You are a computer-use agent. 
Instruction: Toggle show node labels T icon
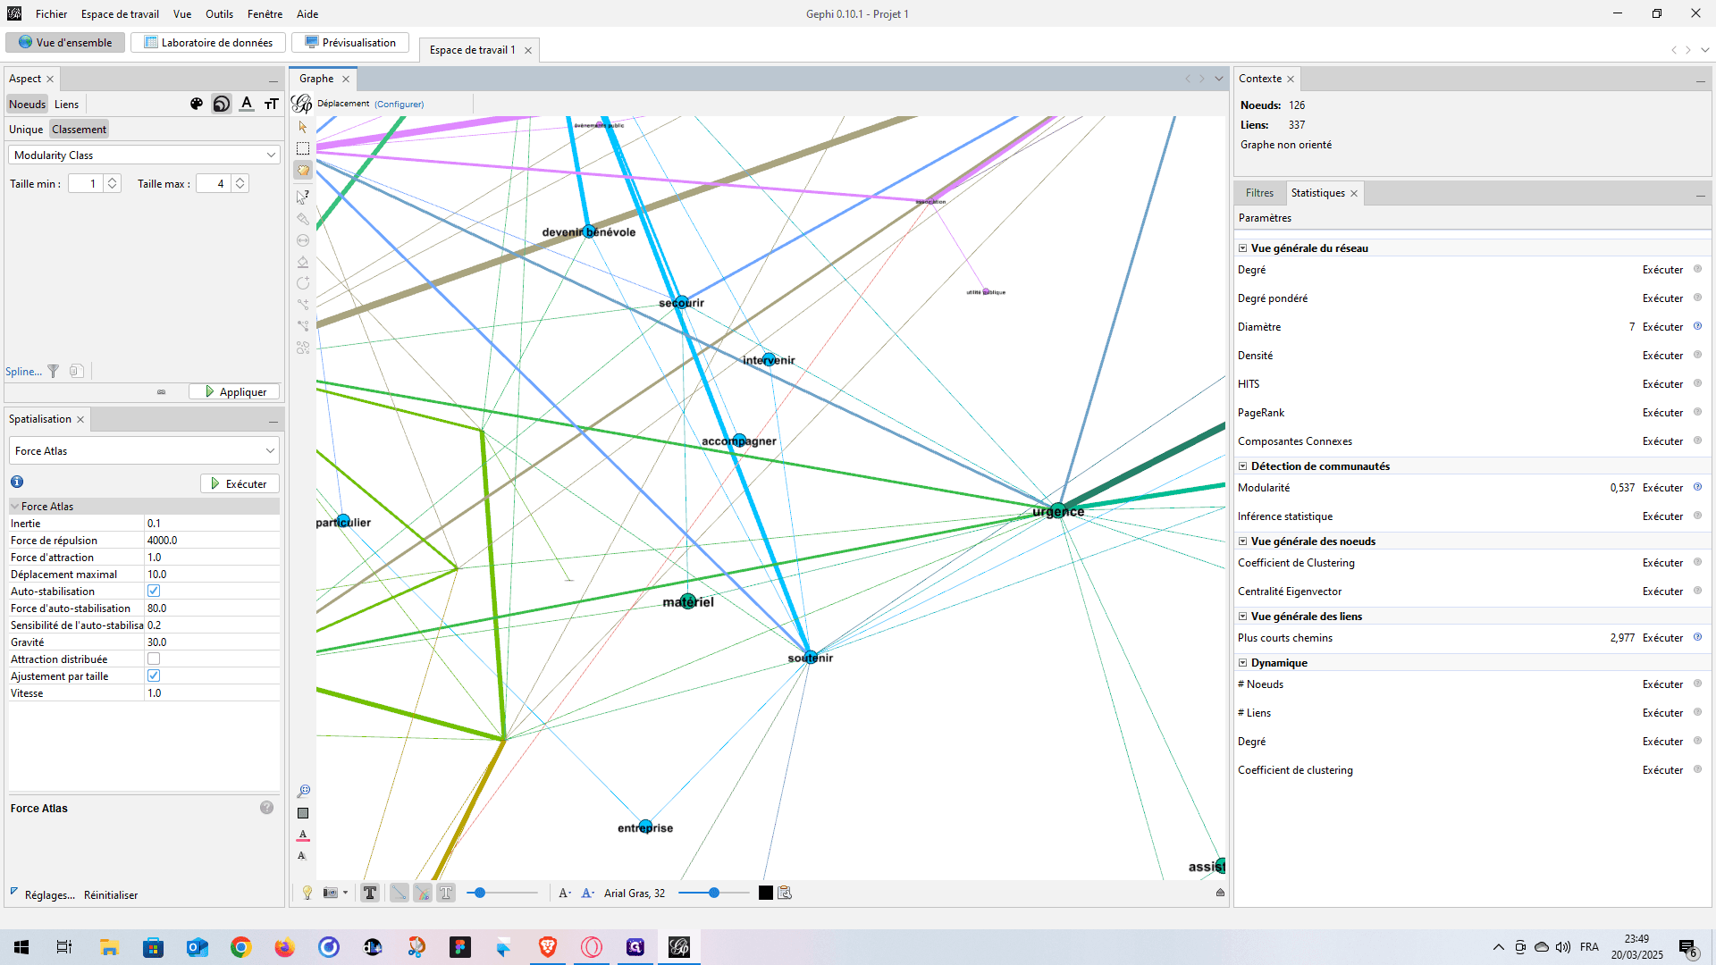tap(370, 893)
